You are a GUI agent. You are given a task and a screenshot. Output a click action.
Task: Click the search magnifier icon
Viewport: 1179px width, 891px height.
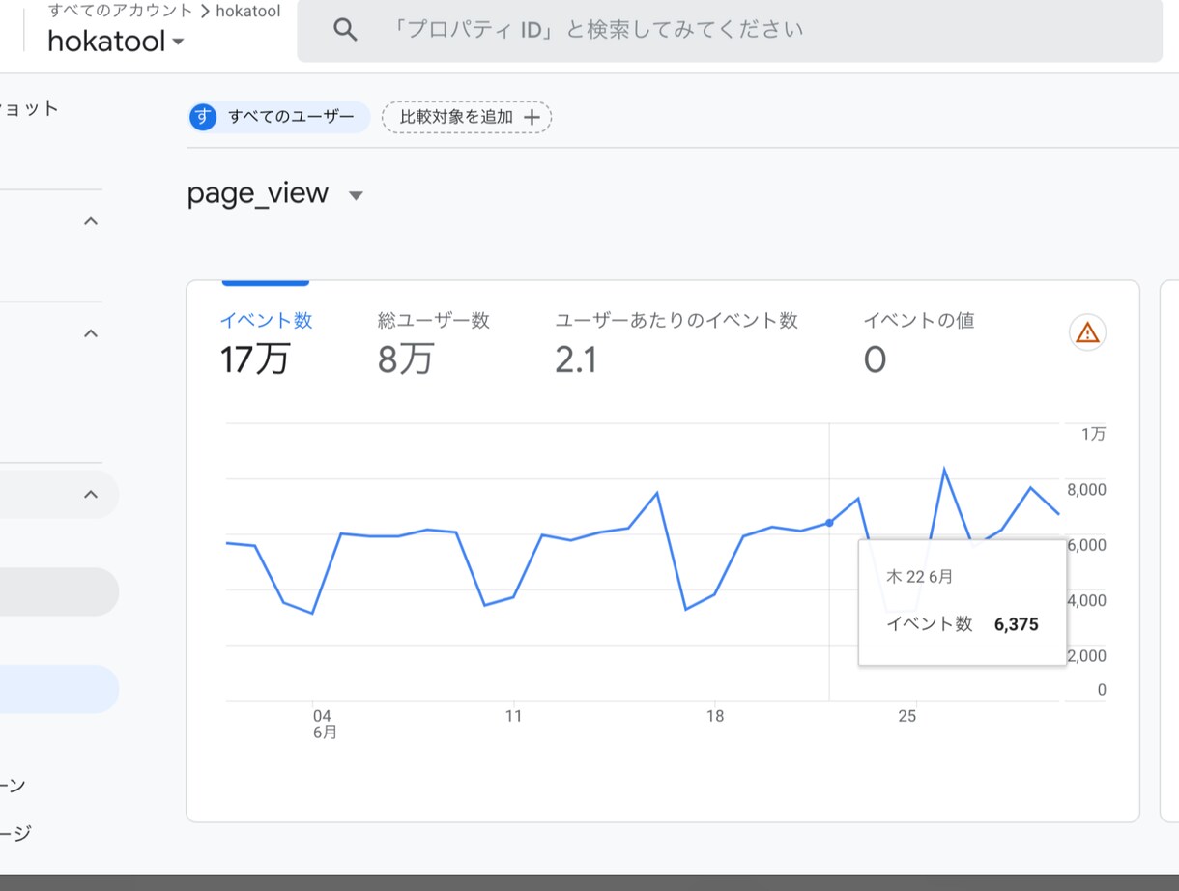point(345,30)
